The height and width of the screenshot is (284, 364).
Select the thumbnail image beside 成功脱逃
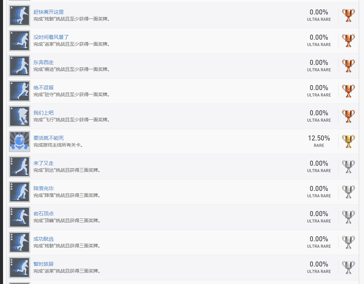point(19,242)
